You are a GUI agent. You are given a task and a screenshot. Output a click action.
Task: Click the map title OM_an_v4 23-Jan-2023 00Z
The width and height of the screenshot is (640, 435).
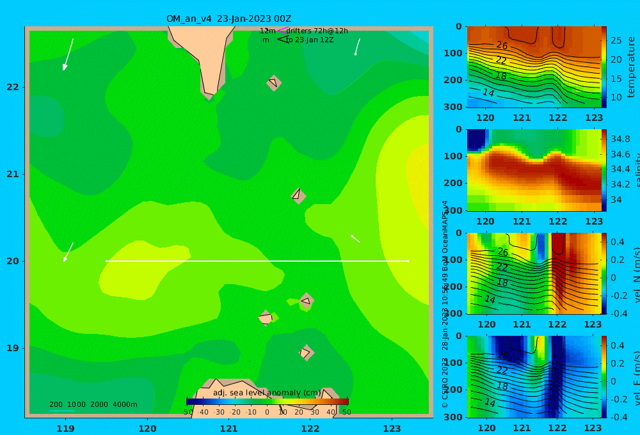(x=228, y=19)
